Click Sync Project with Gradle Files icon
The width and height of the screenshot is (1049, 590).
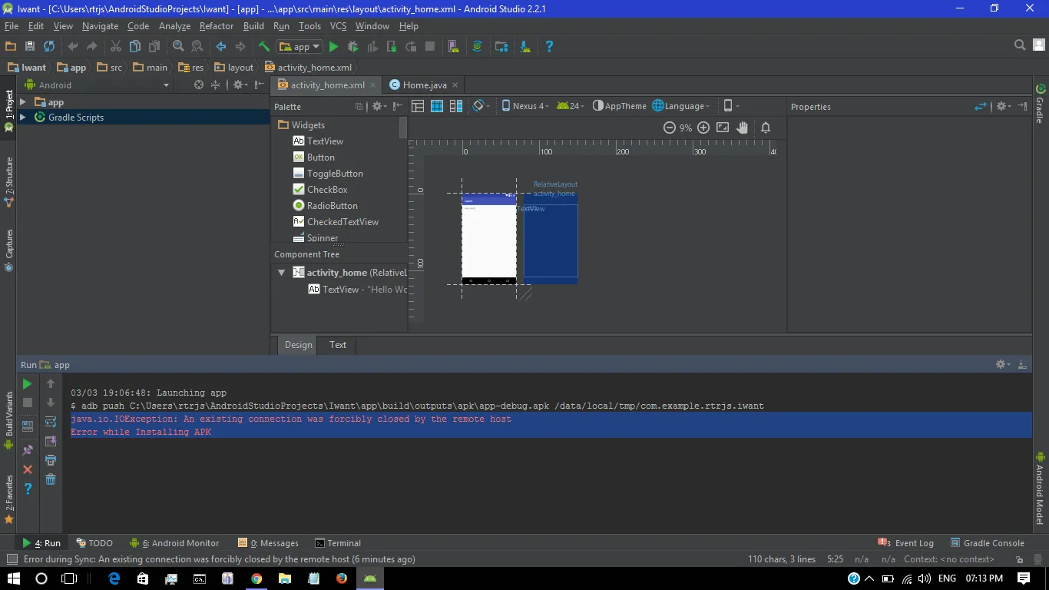pyautogui.click(x=477, y=47)
